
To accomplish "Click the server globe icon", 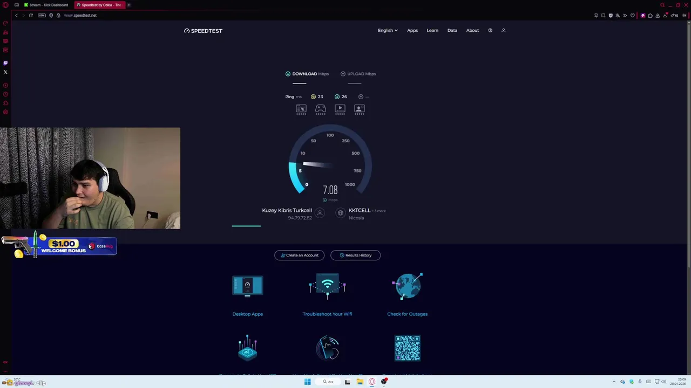I will pyautogui.click(x=340, y=213).
